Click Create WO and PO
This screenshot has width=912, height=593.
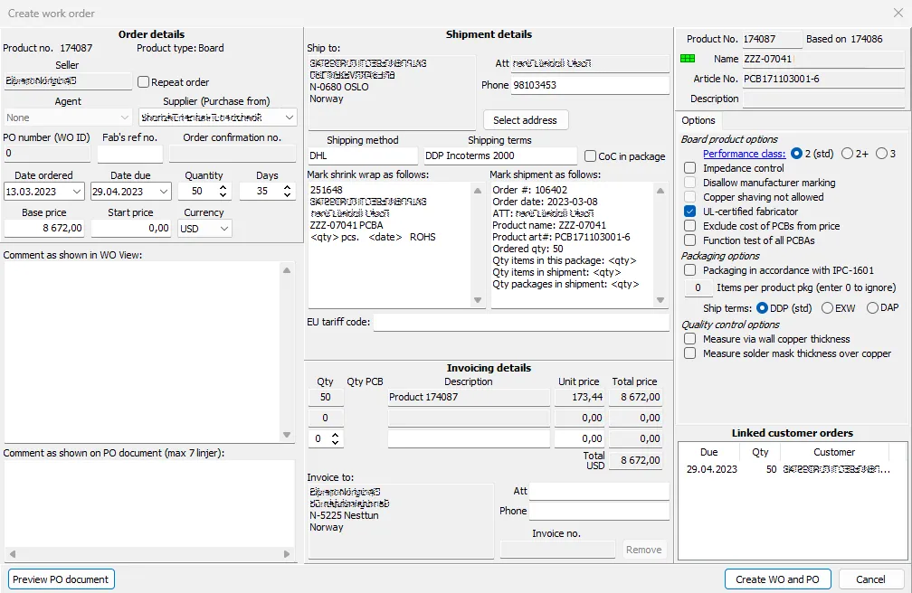(x=777, y=579)
